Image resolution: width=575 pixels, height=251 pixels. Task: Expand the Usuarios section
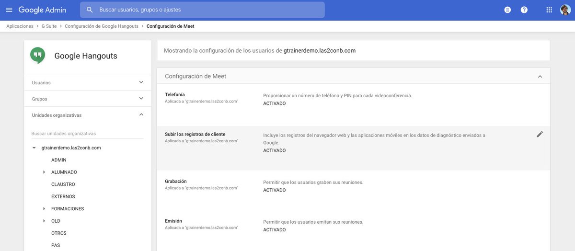click(x=88, y=82)
